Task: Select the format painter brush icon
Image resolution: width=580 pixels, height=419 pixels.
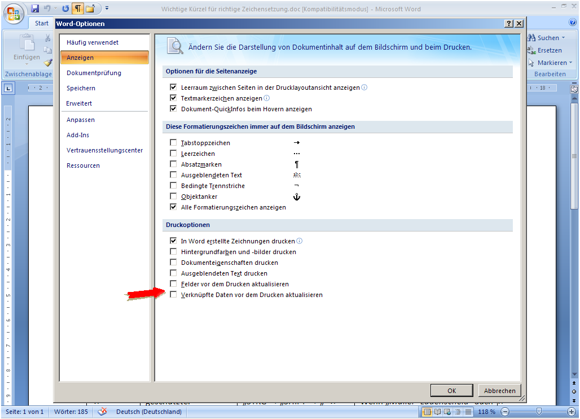Action: [x=48, y=63]
